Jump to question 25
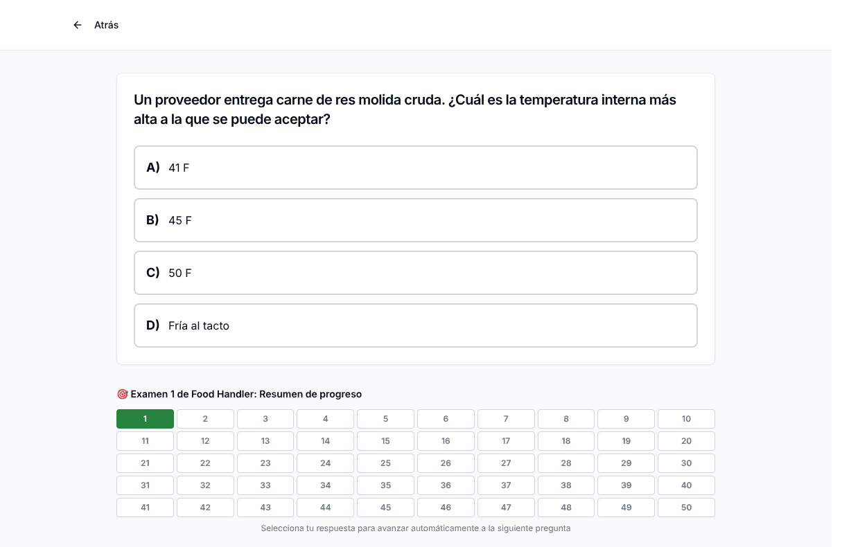This screenshot has height=547, width=842. (x=385, y=463)
